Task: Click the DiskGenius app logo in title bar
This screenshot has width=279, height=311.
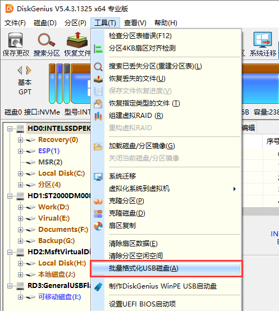Action: pos(9,8)
